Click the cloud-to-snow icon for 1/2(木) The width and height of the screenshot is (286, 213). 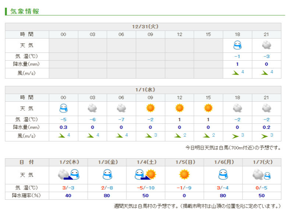point(68,174)
